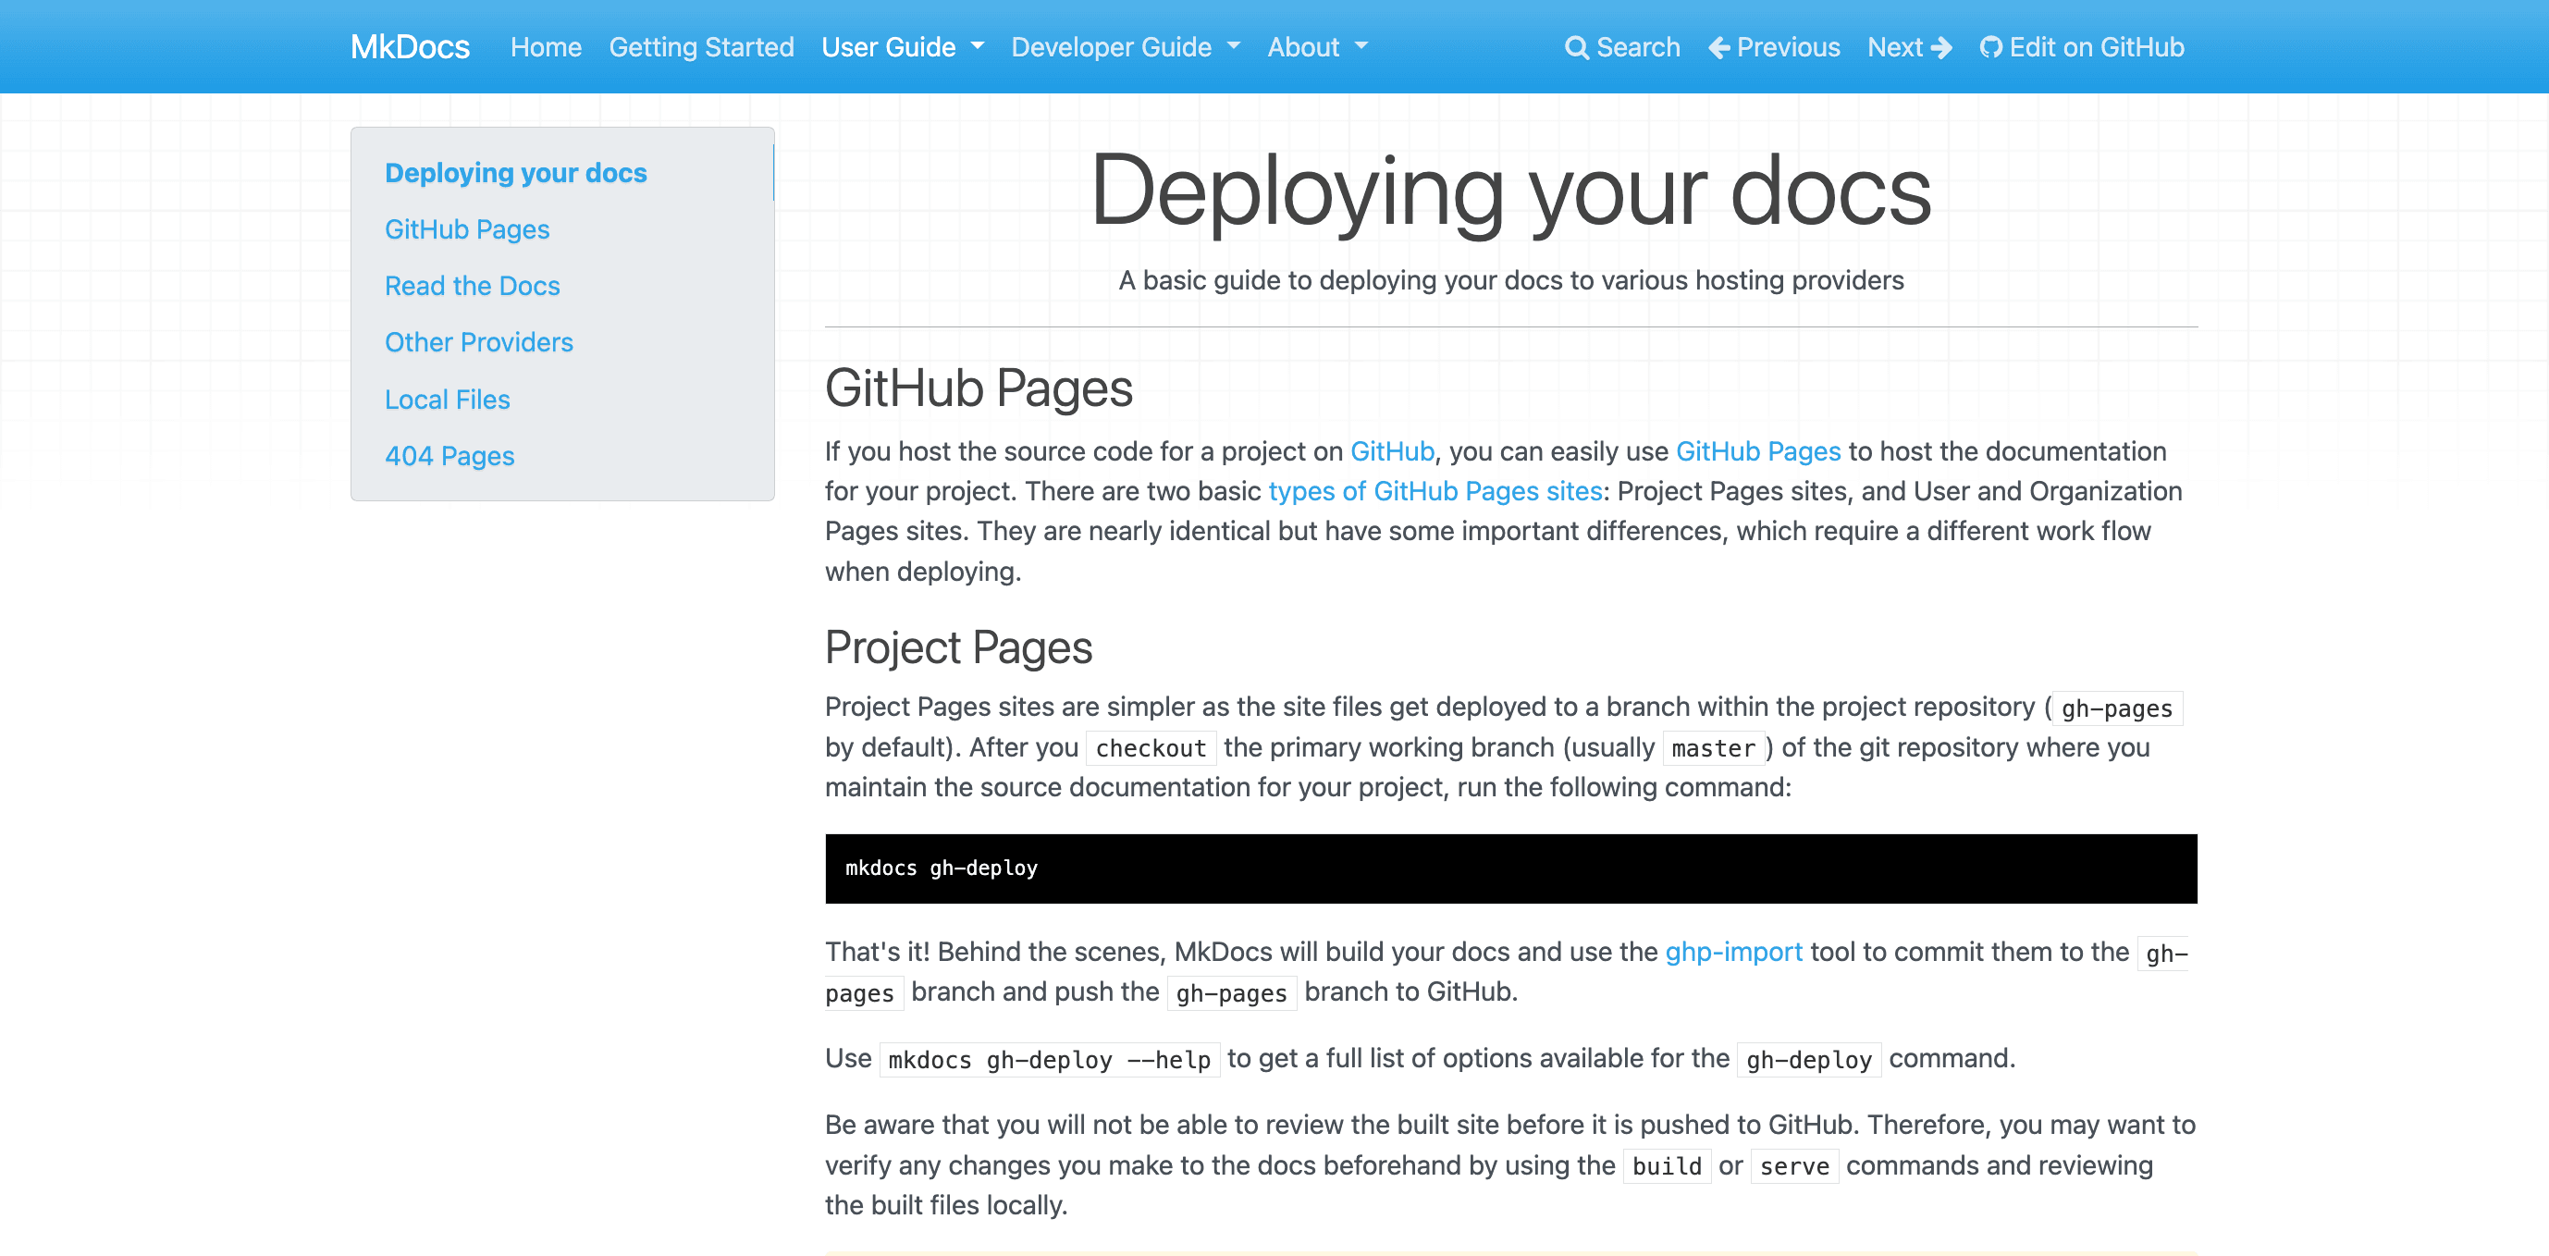Screen dimensions: 2549x1256
Task: Click the MkDocs brand logo text
Action: pos(410,47)
